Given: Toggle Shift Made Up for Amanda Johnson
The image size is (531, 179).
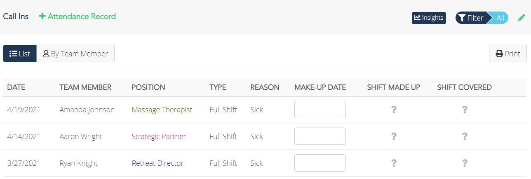Looking at the screenshot, I should [394, 110].
